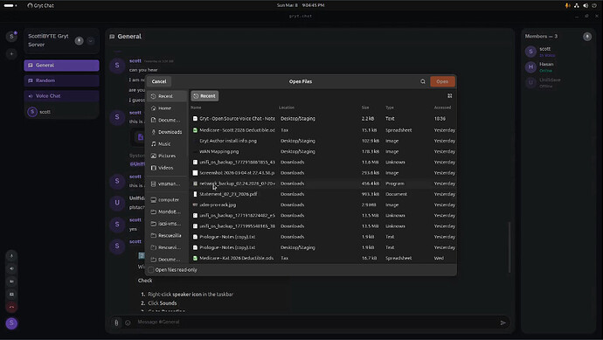Click the pin icon in Members panel

point(587,37)
